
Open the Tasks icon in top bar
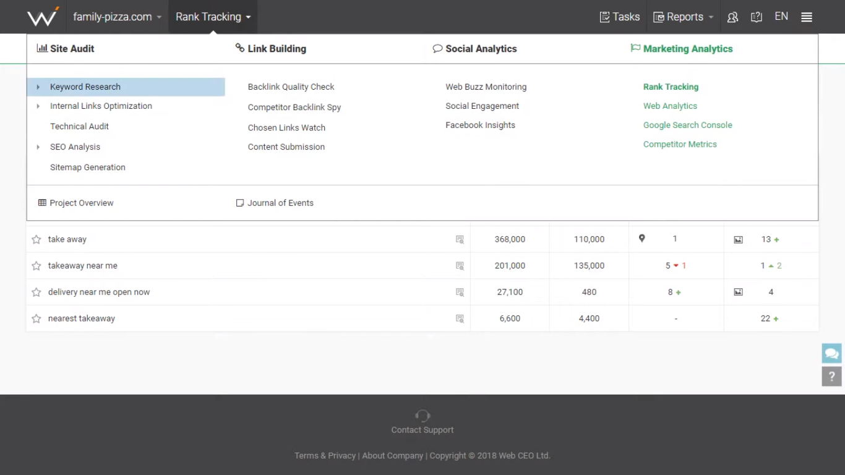(604, 17)
